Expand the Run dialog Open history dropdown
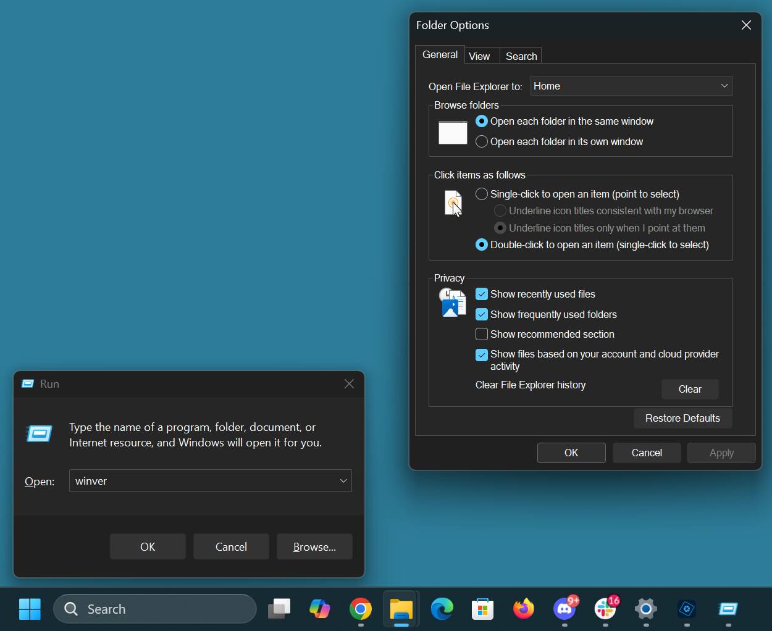Screen dimensions: 772x631 pyautogui.click(x=343, y=481)
